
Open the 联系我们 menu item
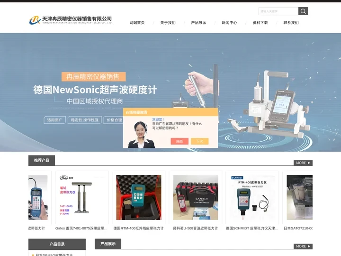tap(291, 23)
